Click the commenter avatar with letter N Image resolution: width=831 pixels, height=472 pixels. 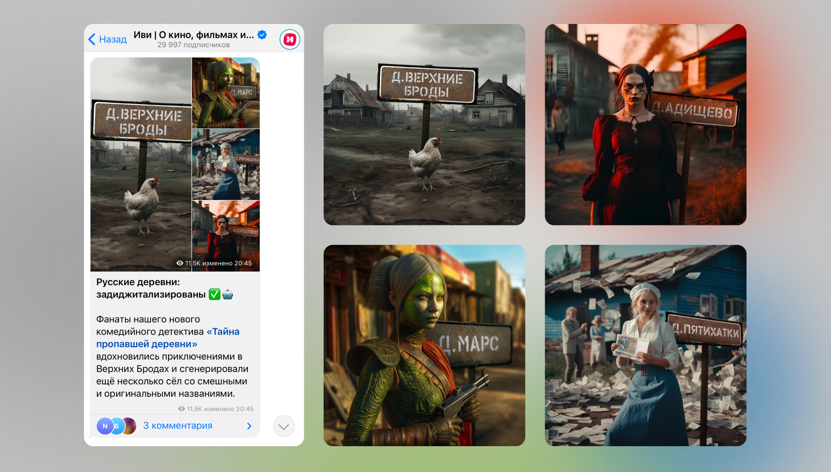coord(105,426)
